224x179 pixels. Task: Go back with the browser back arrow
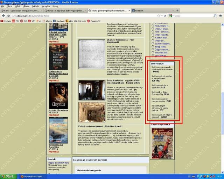[3, 16]
